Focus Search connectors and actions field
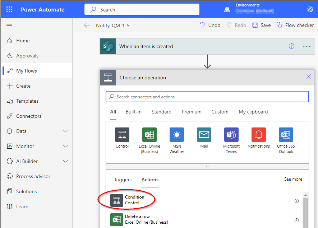Screen dimensions: 318x228 (207, 97)
